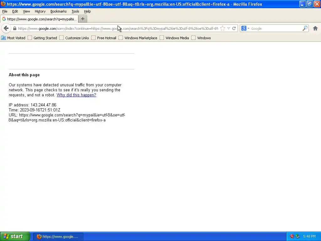This screenshot has width=321, height=241.
Task: Reload the page with the refresh icon
Action: click(234, 29)
